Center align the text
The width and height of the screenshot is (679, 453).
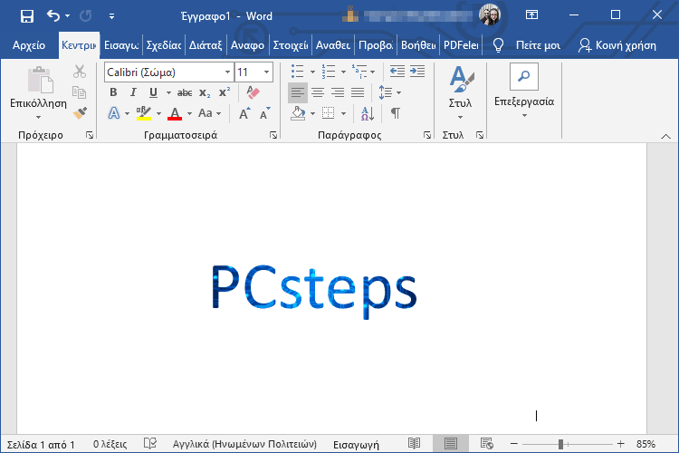click(318, 92)
